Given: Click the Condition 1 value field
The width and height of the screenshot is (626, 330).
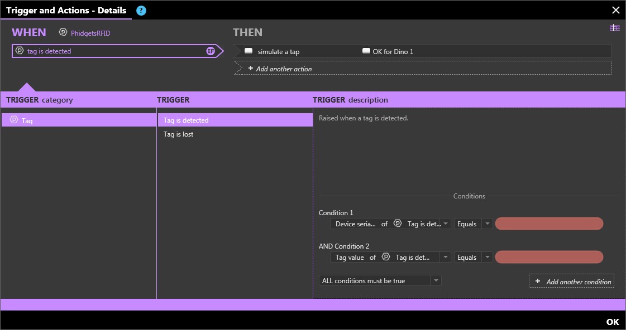Looking at the screenshot, I should coord(549,224).
